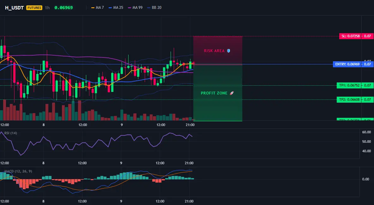The image size is (374, 205).
Task: Click the 21:00 label on price chart time axis
Action: 190,125
